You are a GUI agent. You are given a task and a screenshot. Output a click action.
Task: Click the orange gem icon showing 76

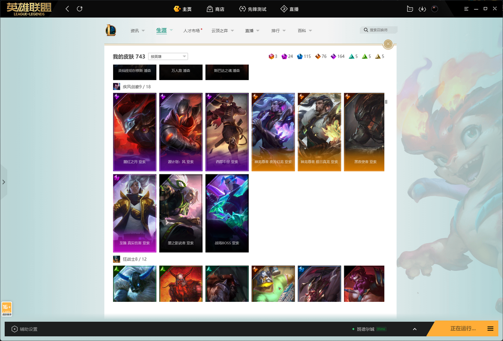318,56
